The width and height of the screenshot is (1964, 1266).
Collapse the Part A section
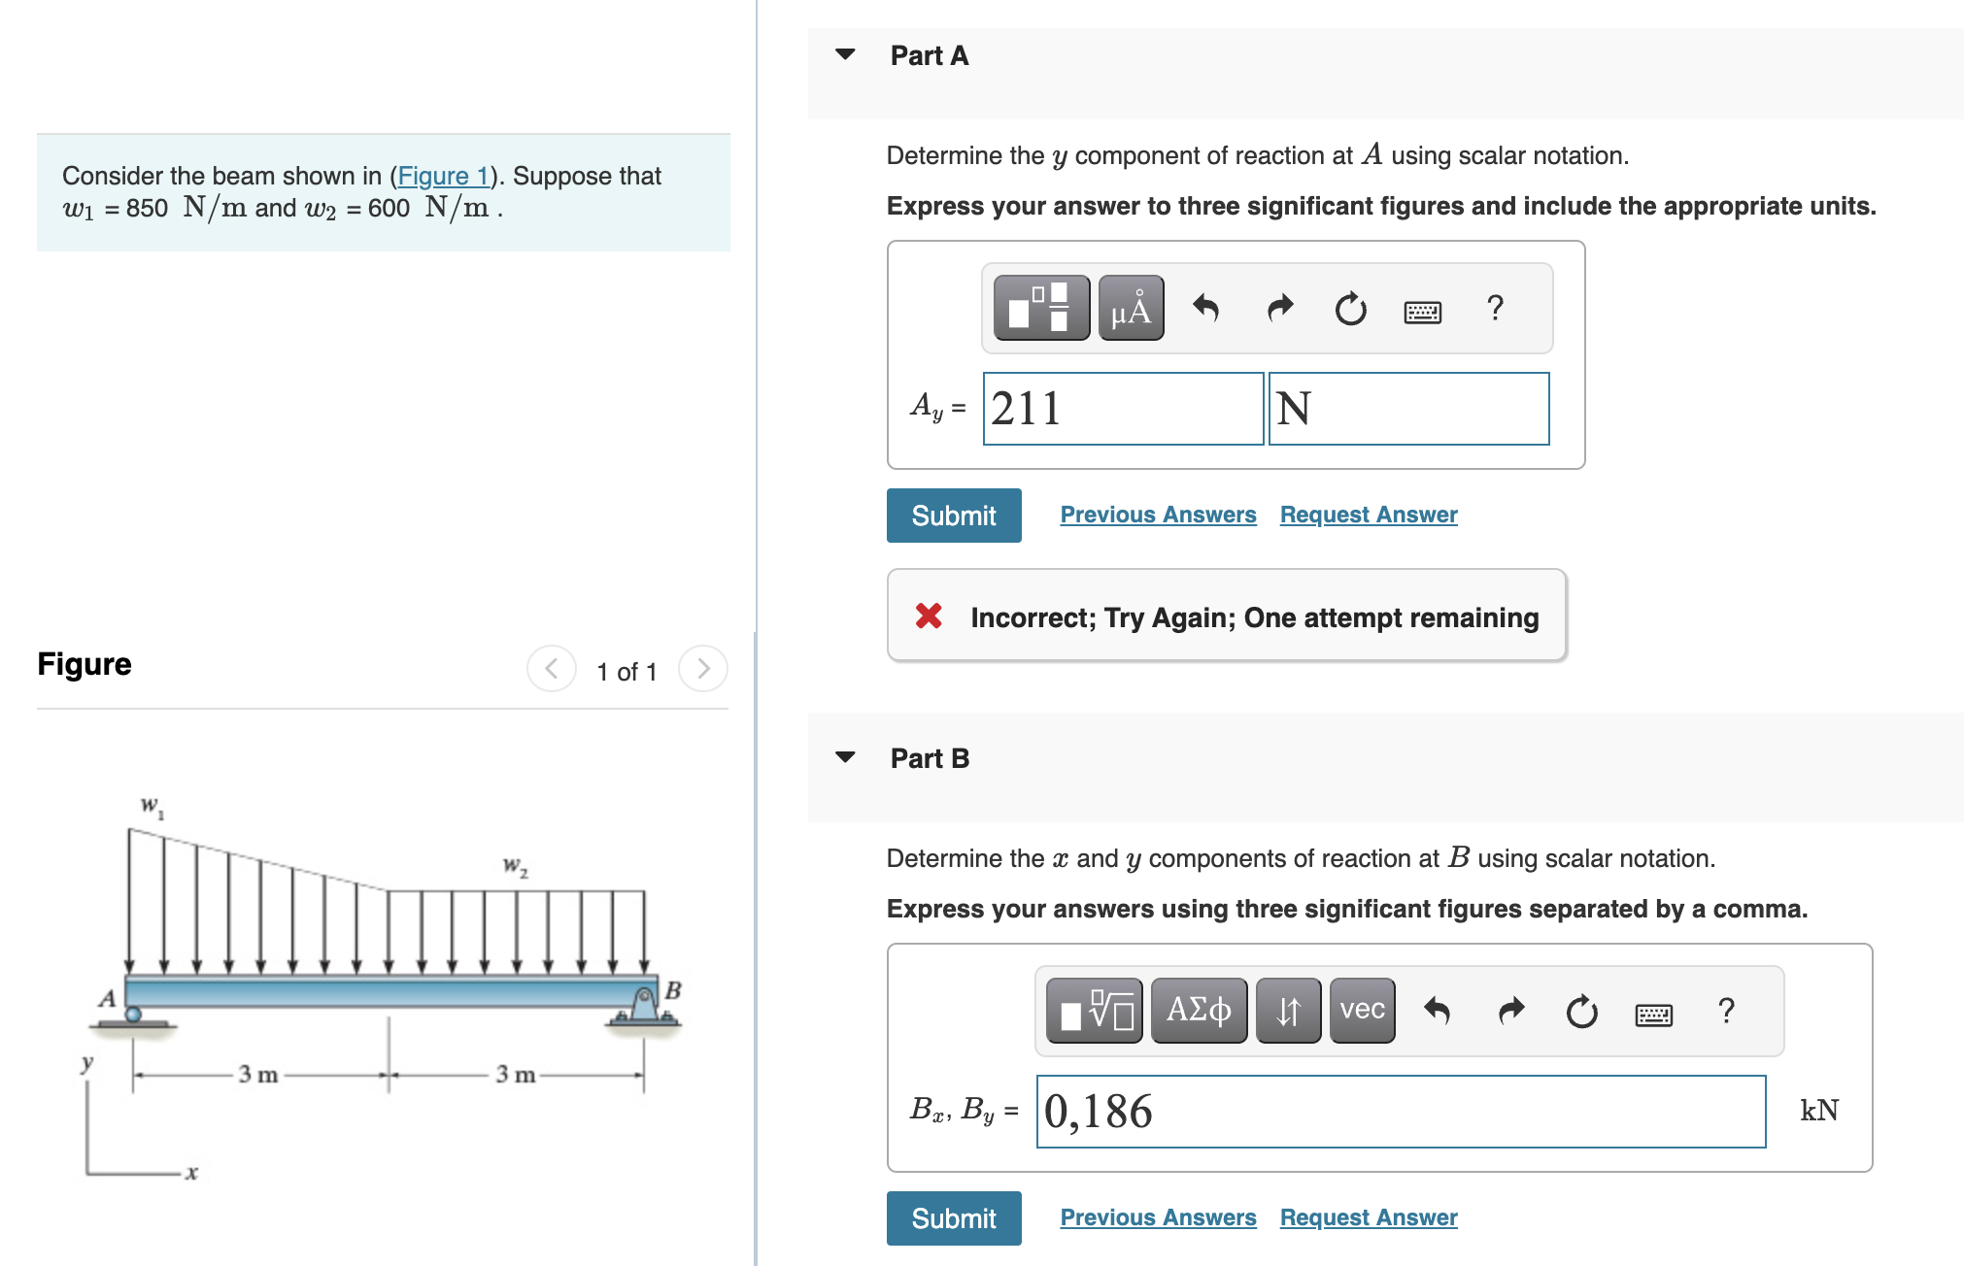click(844, 55)
